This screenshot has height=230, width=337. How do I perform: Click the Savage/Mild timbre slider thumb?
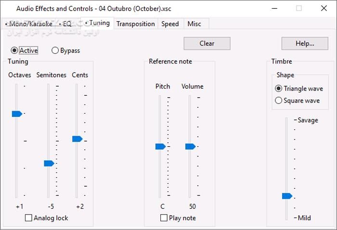287,195
